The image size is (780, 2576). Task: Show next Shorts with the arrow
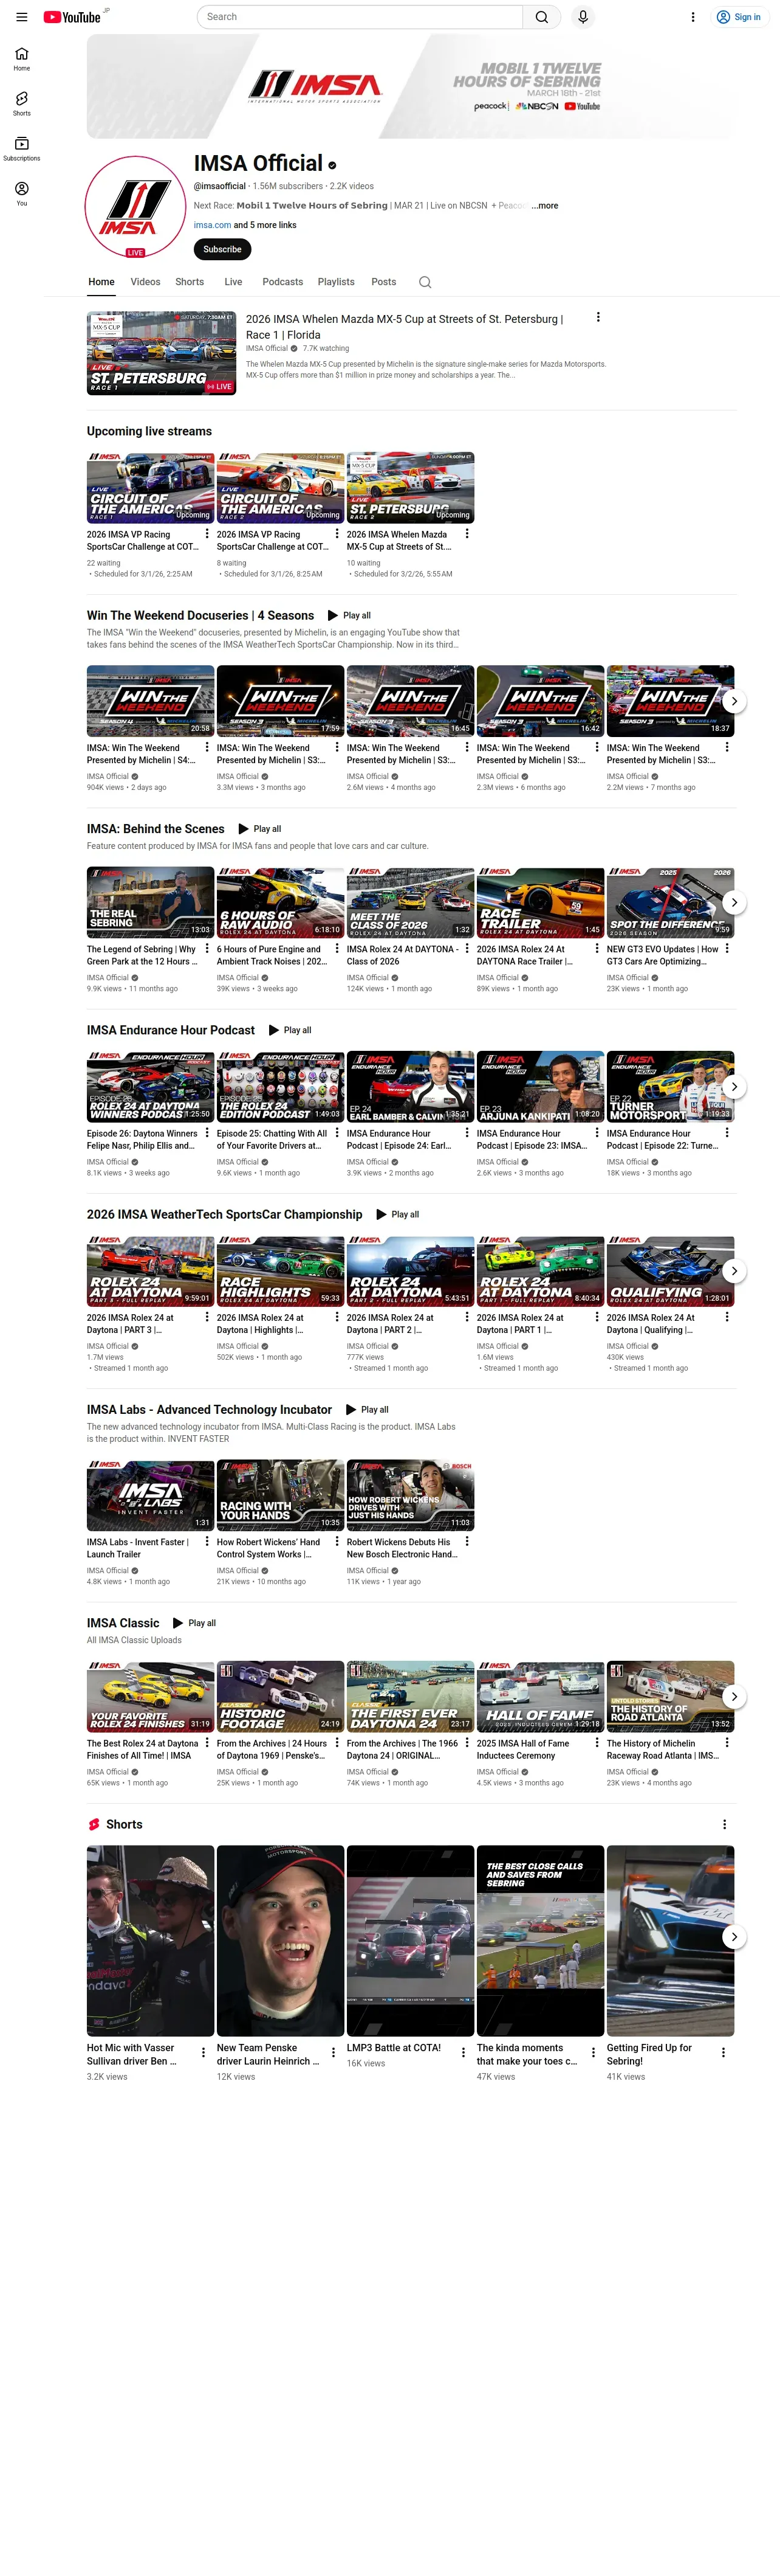[734, 1936]
